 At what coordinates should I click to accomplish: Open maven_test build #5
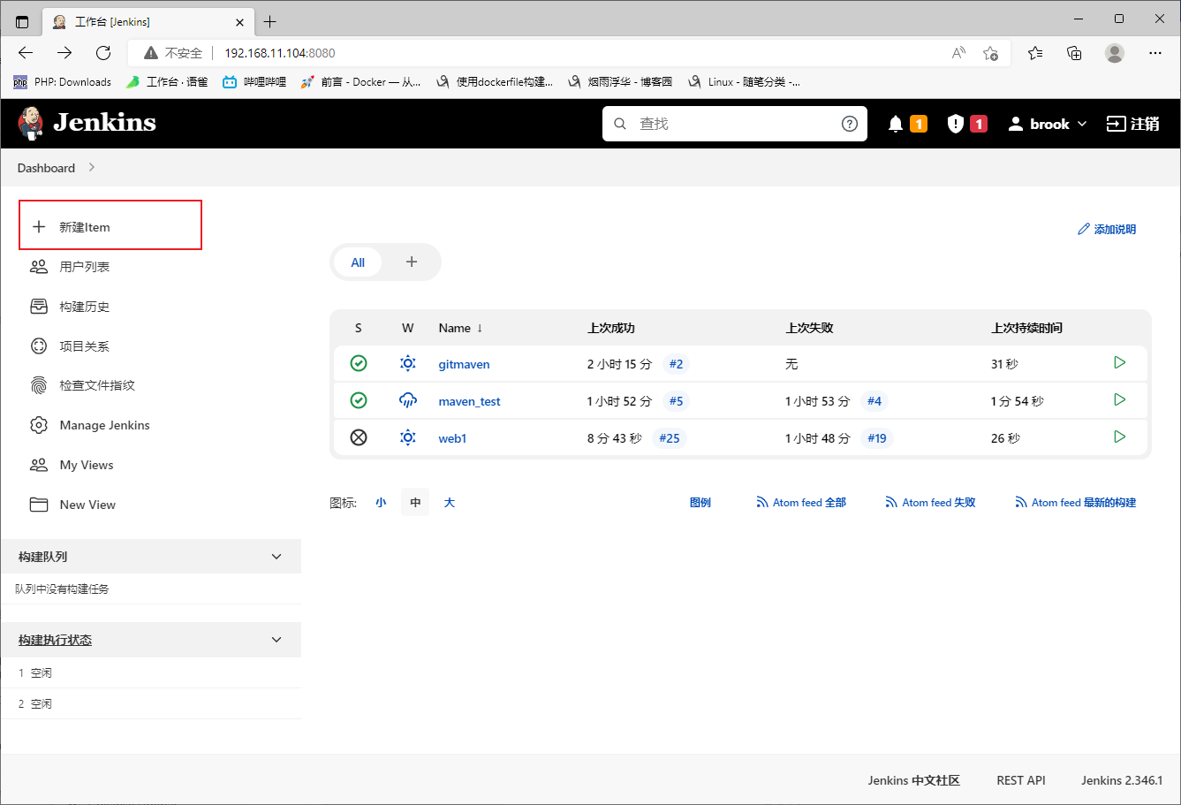(x=676, y=401)
